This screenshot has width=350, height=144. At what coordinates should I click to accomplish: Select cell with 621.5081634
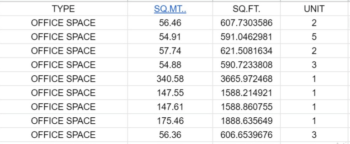coord(246,51)
